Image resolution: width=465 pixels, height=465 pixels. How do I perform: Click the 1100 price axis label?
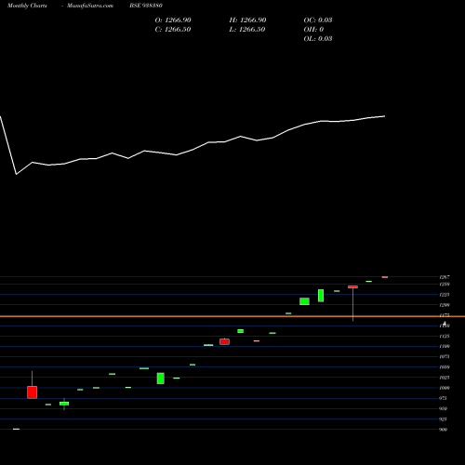(x=445, y=346)
